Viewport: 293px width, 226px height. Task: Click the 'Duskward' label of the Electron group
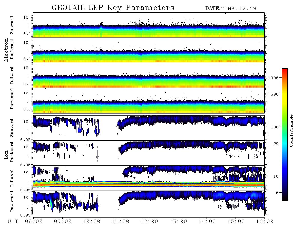pos(12,49)
